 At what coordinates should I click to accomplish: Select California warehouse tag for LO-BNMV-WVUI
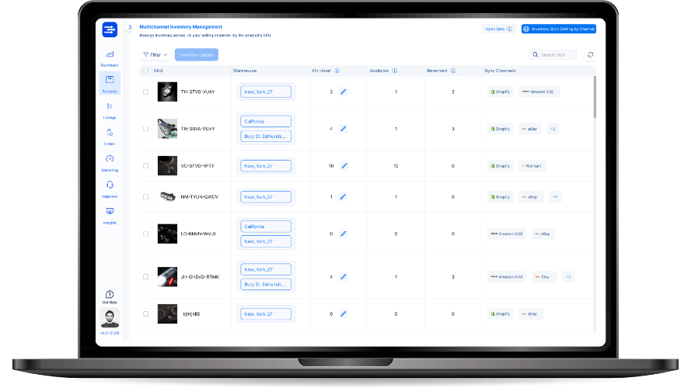(x=266, y=227)
